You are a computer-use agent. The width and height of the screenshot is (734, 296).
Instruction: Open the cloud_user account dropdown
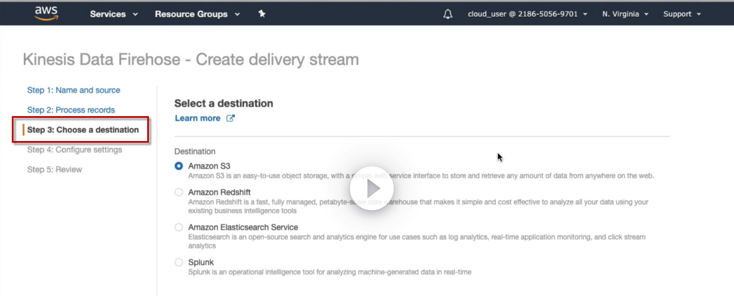pos(528,14)
